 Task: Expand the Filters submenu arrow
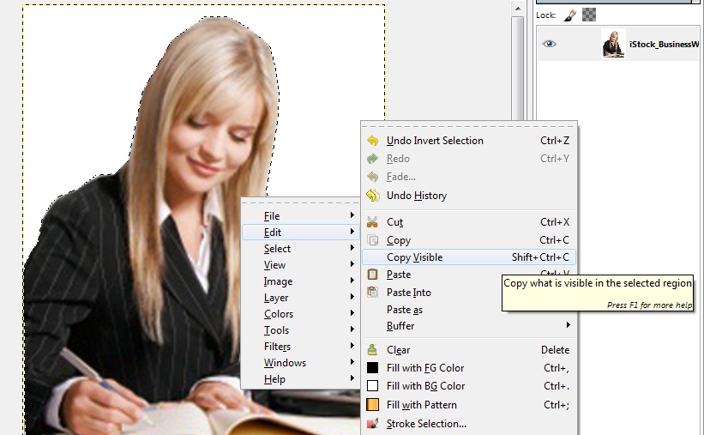pos(352,346)
